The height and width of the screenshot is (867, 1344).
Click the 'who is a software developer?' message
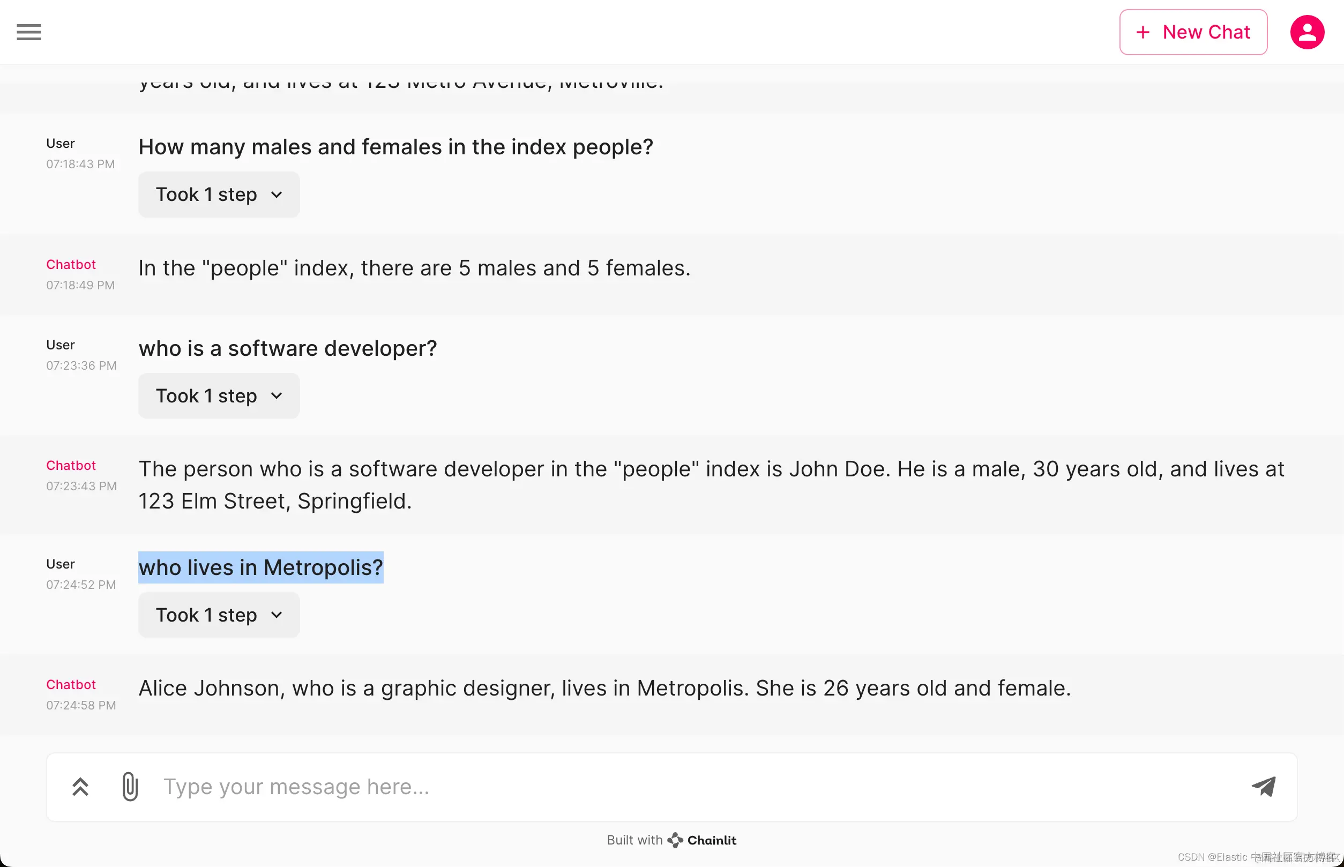coord(288,348)
